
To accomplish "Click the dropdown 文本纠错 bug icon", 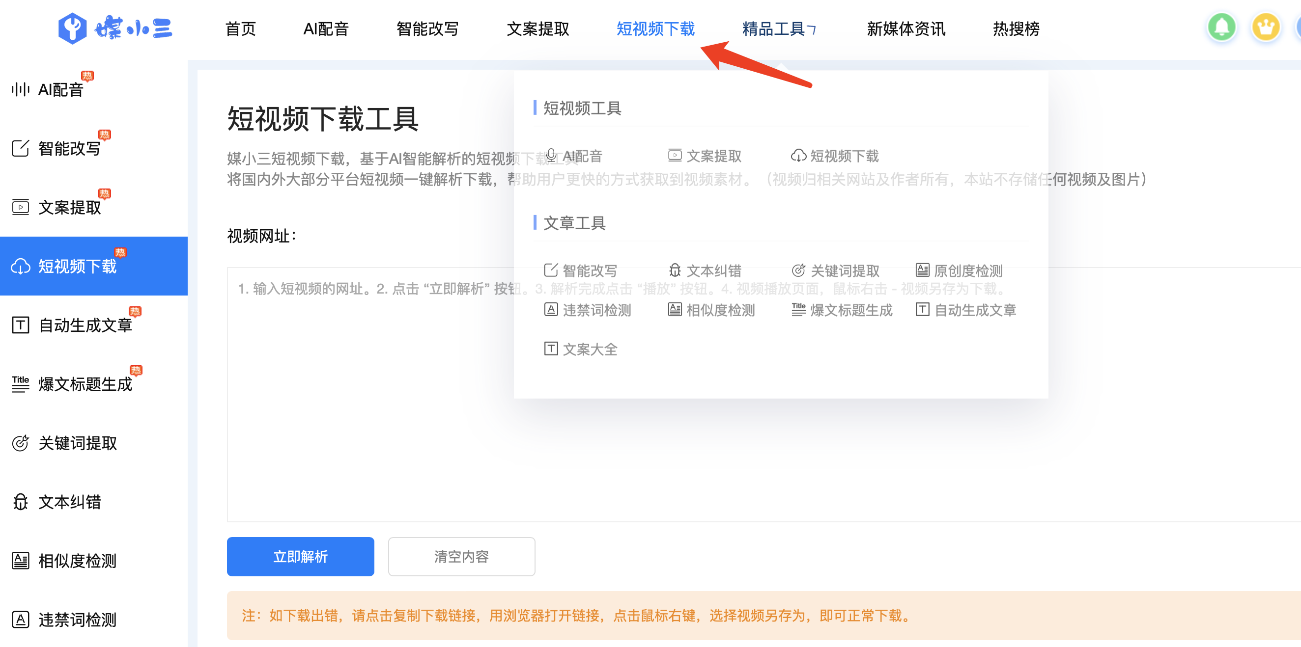I will 675,270.
